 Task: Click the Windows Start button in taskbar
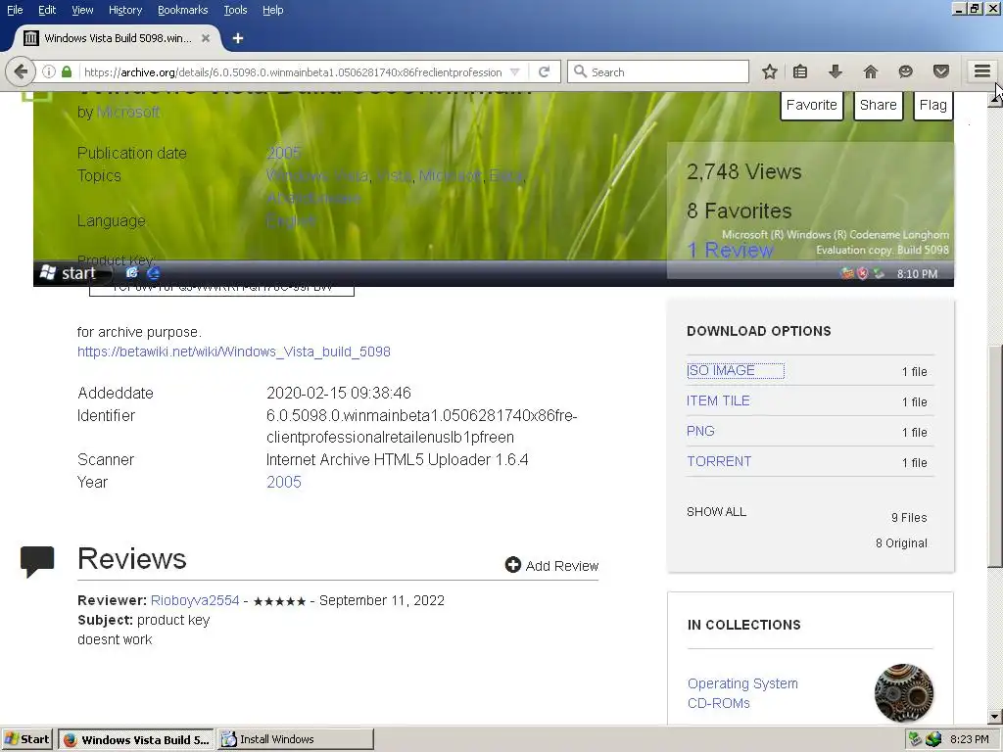click(26, 739)
